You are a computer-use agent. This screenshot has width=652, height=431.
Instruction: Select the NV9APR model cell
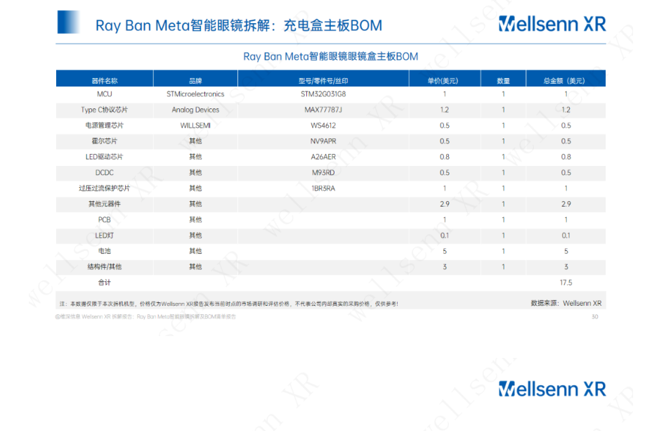(x=323, y=141)
